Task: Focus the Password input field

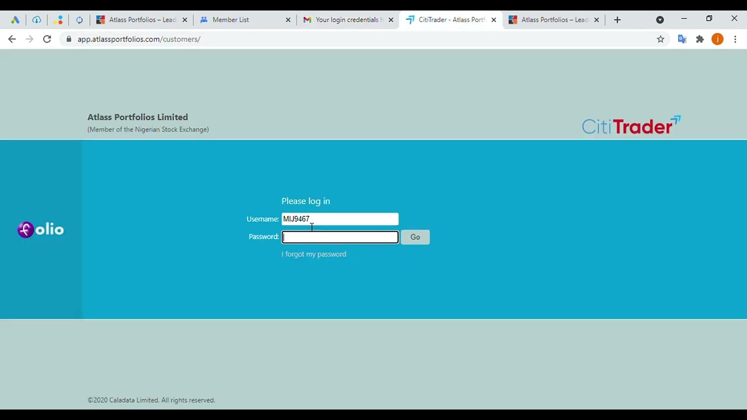Action: click(340, 237)
